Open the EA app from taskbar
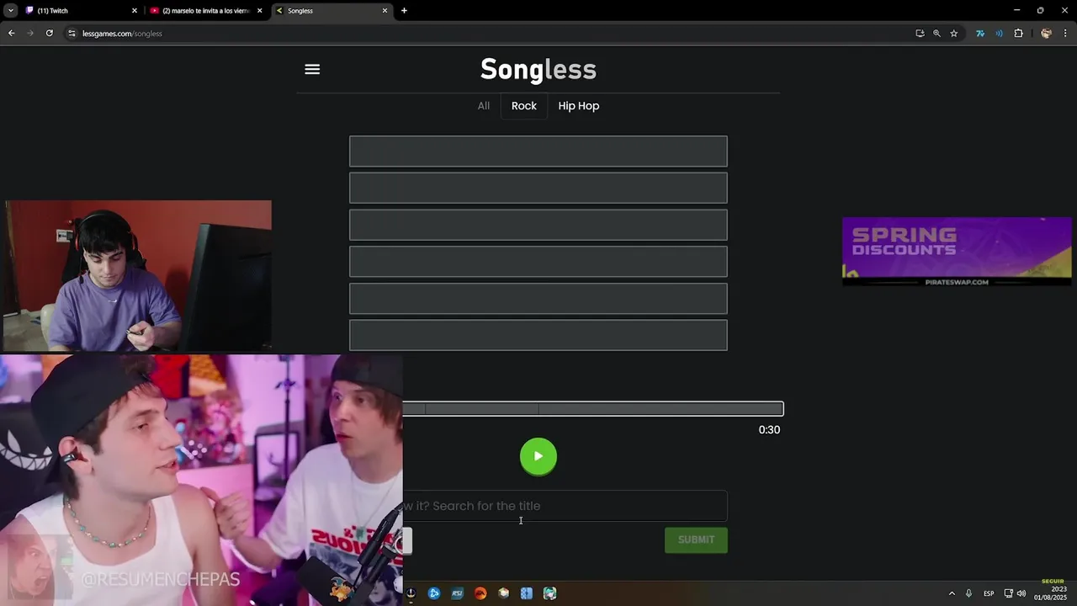The width and height of the screenshot is (1077, 606). pos(480,593)
